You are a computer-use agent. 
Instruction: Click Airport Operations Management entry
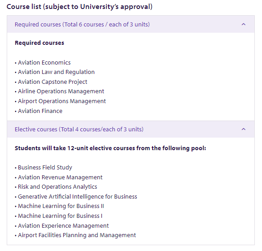point(62,101)
